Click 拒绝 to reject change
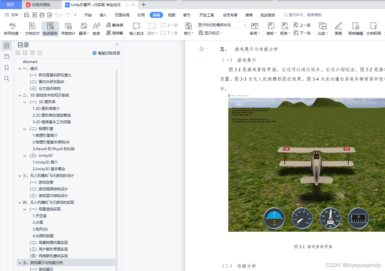Image resolution: width=385 pixels, height=271 pixels. point(285,29)
